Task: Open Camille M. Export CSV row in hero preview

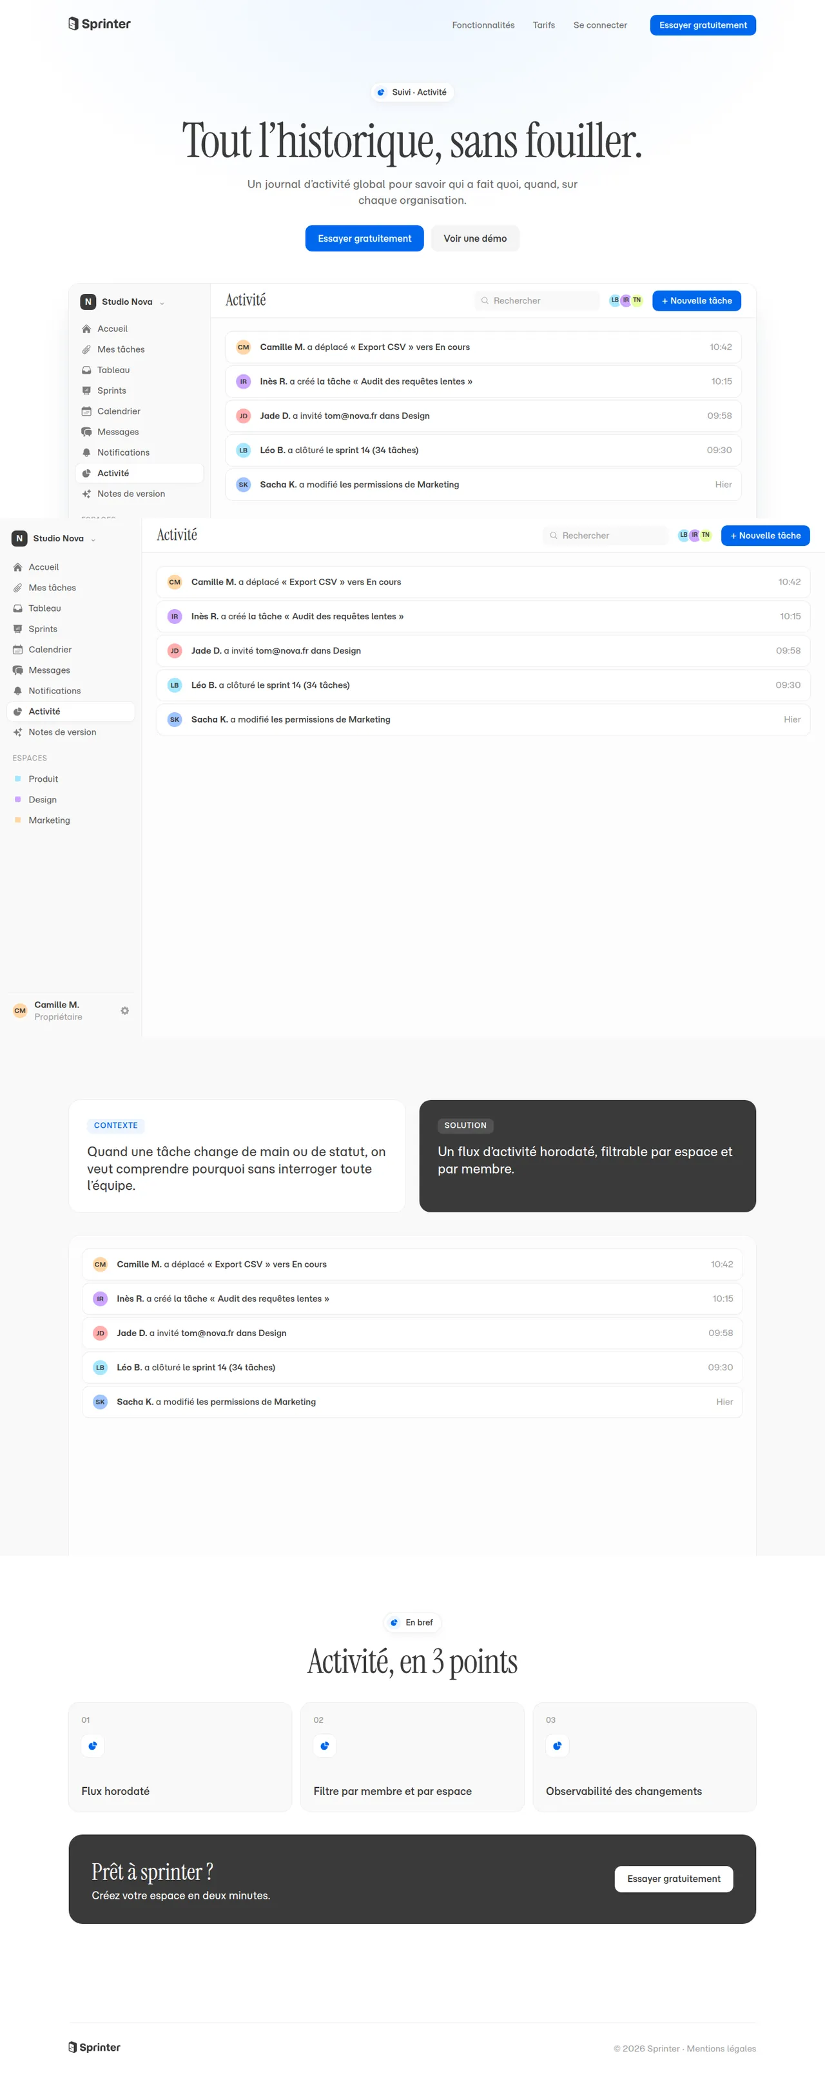Action: 483,347
